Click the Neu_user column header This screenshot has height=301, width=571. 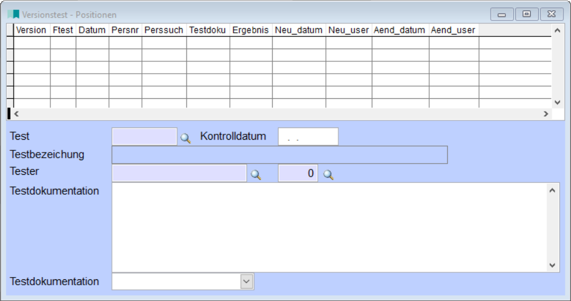click(x=348, y=30)
